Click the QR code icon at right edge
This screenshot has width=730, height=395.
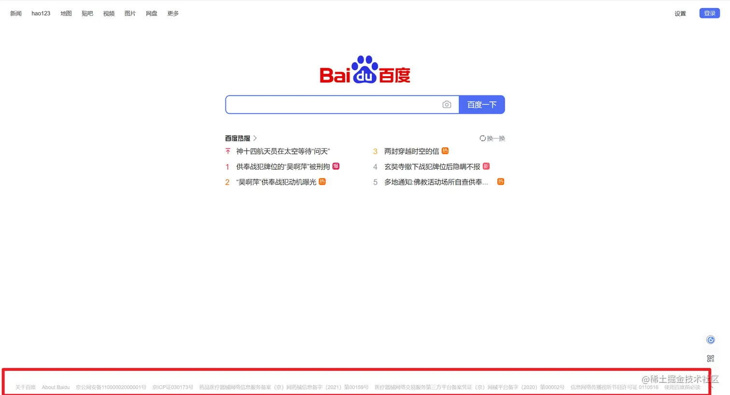pos(710,358)
